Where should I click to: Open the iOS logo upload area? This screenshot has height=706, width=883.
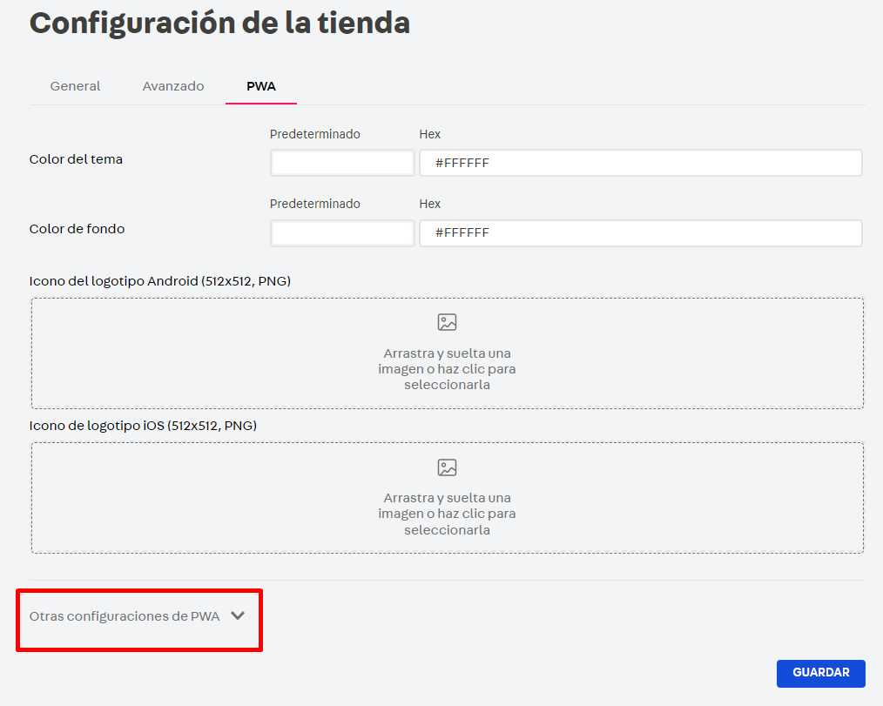tap(447, 497)
